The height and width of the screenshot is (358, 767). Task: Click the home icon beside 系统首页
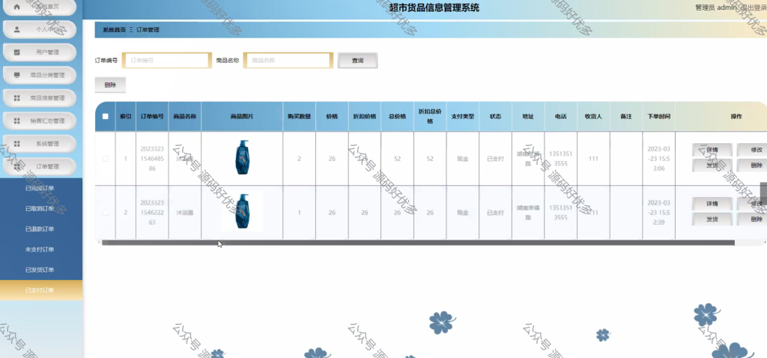coord(16,7)
